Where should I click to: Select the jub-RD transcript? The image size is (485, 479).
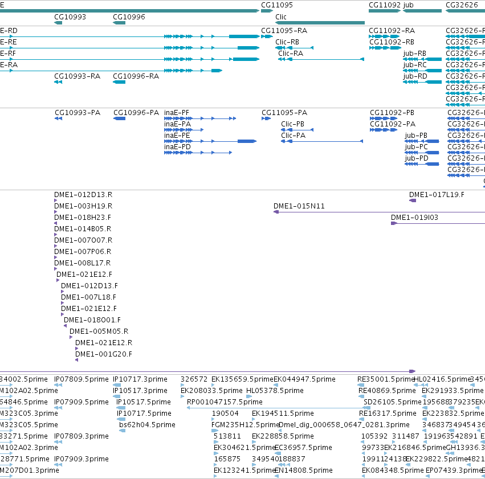[x=422, y=82]
